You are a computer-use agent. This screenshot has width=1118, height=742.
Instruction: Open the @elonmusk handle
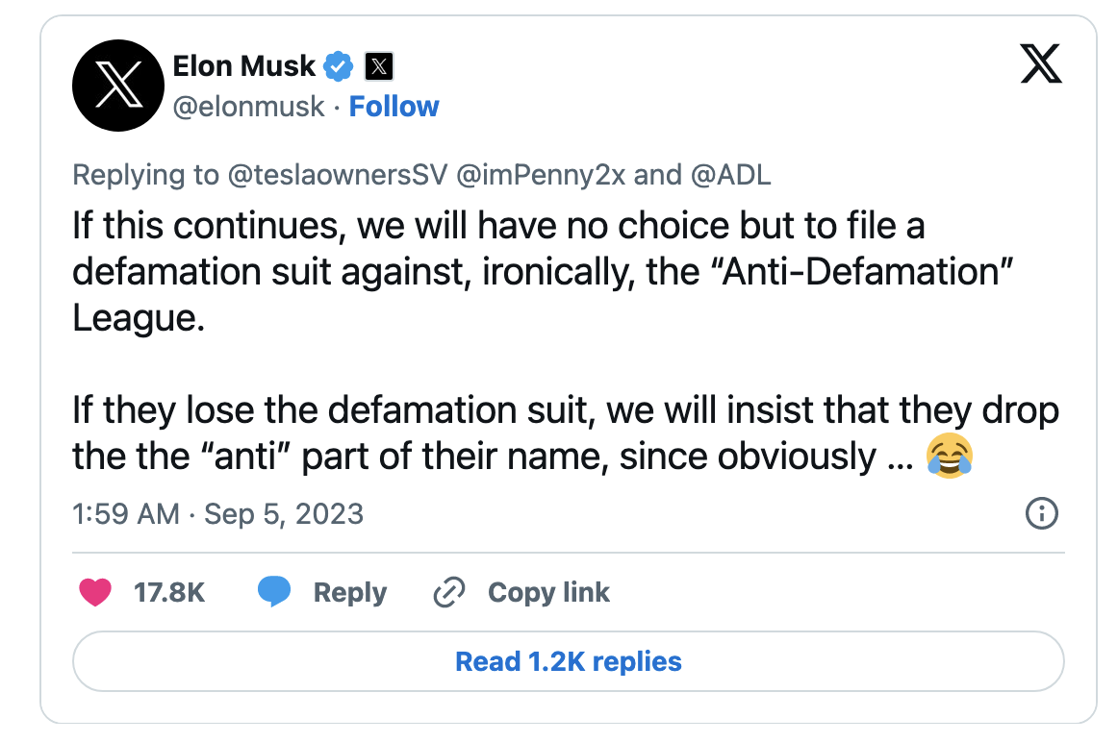click(x=248, y=107)
